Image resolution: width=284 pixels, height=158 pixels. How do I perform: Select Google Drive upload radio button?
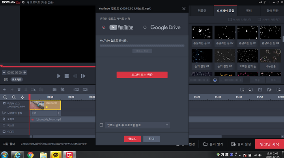pyautogui.click(x=145, y=27)
